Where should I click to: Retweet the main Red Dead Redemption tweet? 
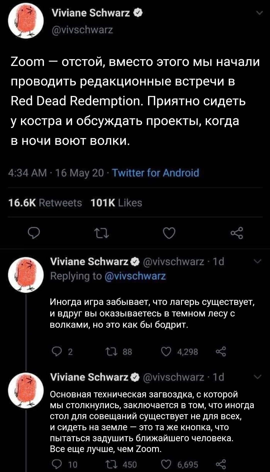pos(101,233)
